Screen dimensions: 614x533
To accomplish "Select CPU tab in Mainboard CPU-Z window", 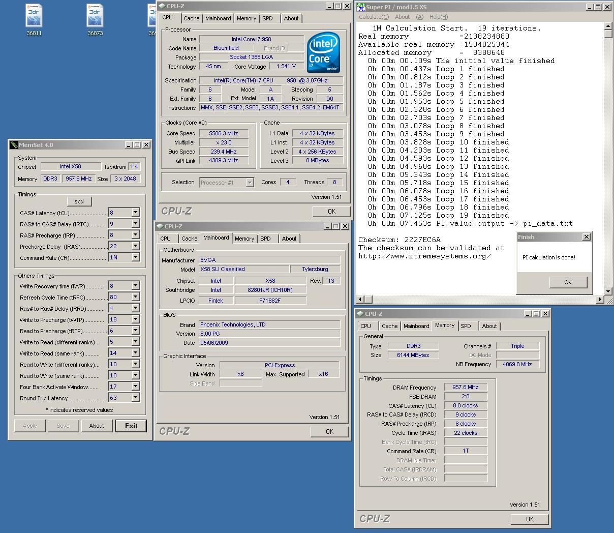I will coord(166,239).
